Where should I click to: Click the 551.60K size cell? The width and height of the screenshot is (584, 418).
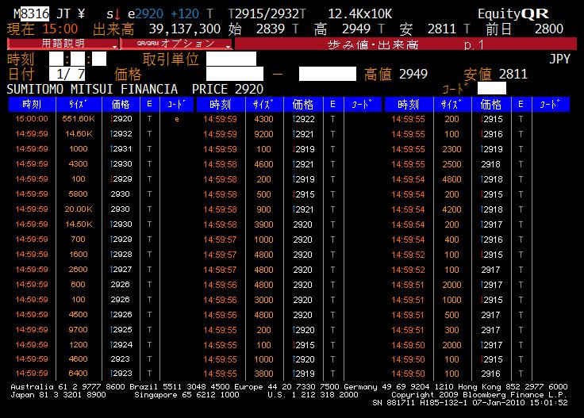79,119
